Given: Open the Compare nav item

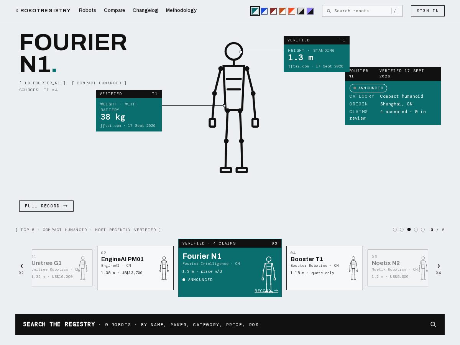Looking at the screenshot, I should pos(114,10).
